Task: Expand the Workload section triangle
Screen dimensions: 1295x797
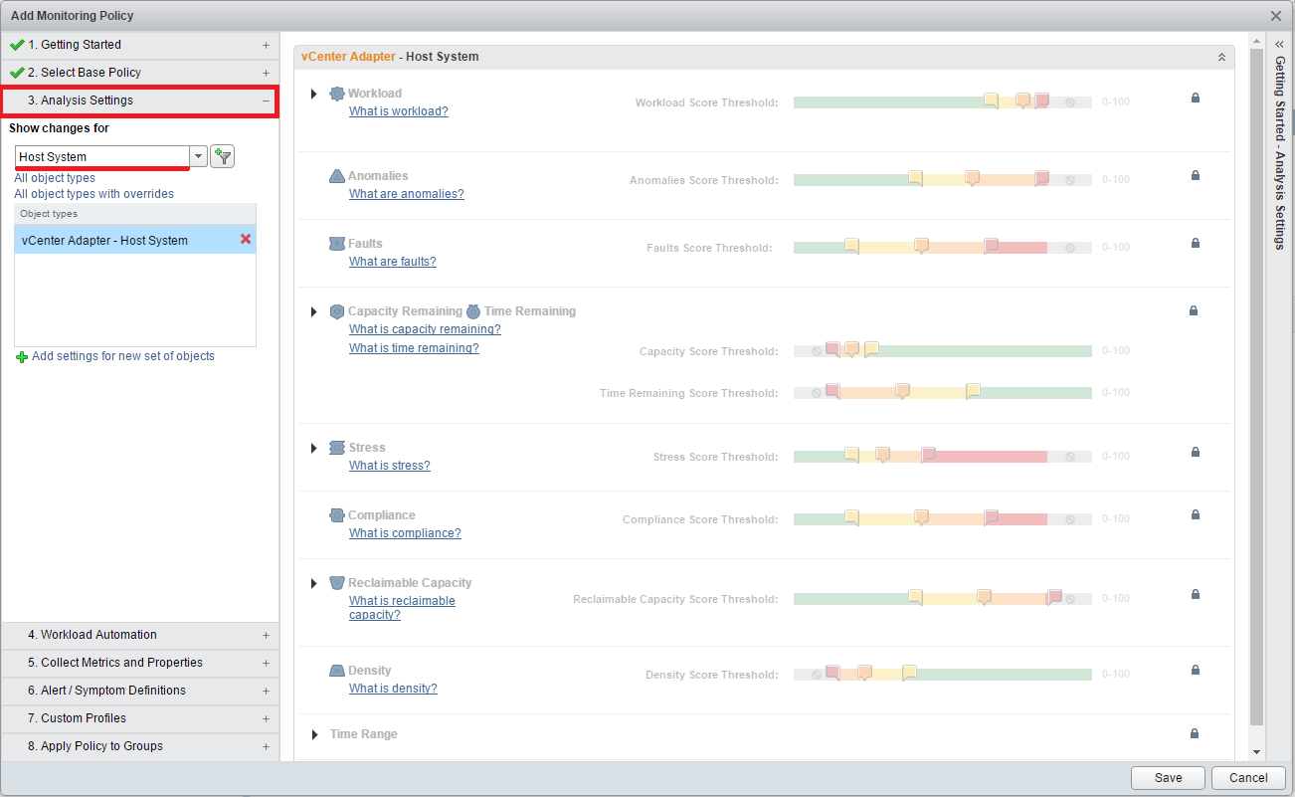Action: (x=314, y=94)
